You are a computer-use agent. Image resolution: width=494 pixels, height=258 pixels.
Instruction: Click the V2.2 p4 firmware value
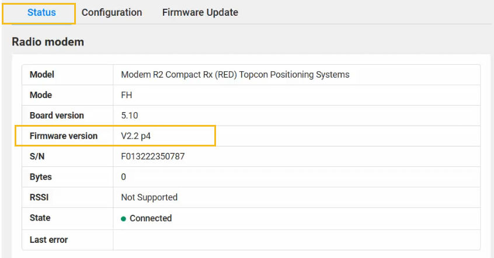136,136
